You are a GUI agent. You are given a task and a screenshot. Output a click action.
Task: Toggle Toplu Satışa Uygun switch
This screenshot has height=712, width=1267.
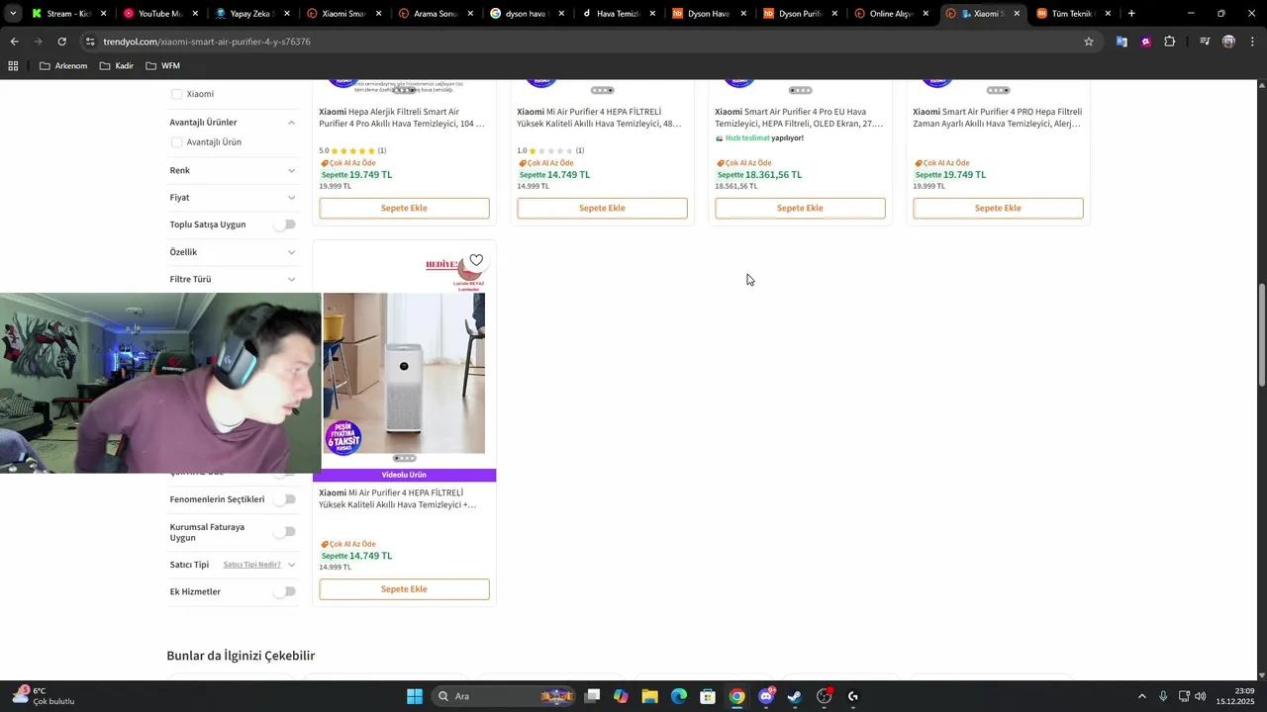(284, 224)
